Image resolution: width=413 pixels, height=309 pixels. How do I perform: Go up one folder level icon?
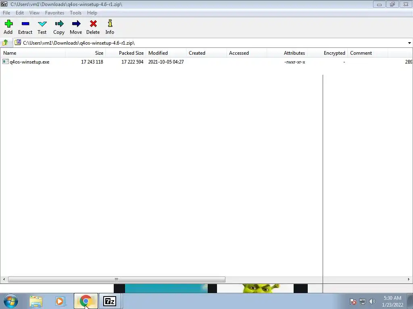[5, 43]
